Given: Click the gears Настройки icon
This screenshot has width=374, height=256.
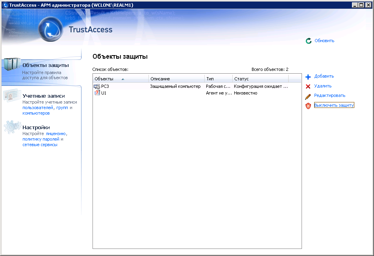Looking at the screenshot, I should tap(12, 127).
